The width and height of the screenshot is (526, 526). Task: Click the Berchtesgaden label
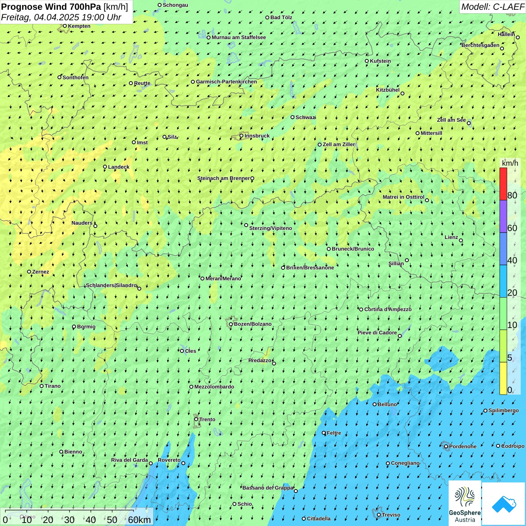[x=481, y=45]
